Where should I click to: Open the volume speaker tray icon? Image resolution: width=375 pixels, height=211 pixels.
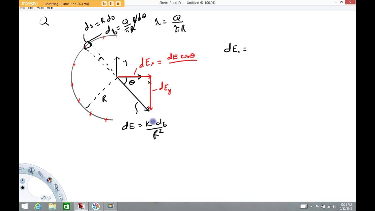pyautogui.click(x=334, y=207)
